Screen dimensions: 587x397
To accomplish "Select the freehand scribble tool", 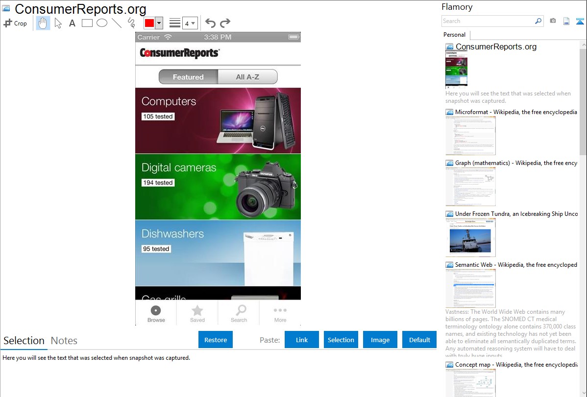I will [x=131, y=23].
